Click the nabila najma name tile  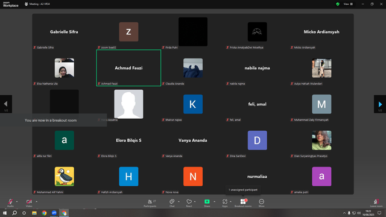tap(258, 68)
